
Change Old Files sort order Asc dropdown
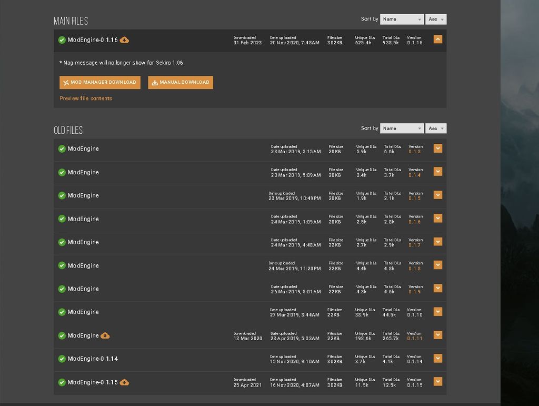436,128
